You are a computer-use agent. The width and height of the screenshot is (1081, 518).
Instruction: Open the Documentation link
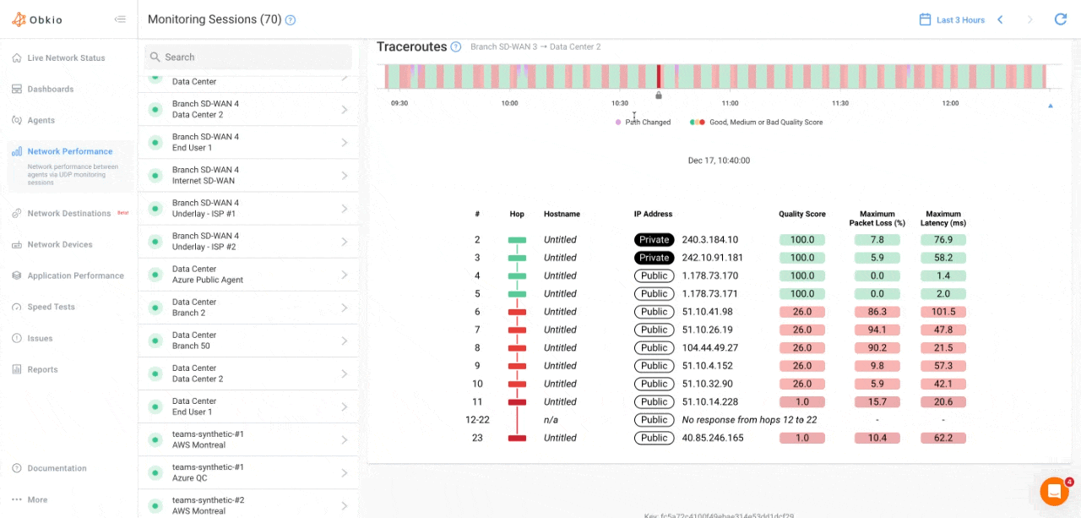57,468
